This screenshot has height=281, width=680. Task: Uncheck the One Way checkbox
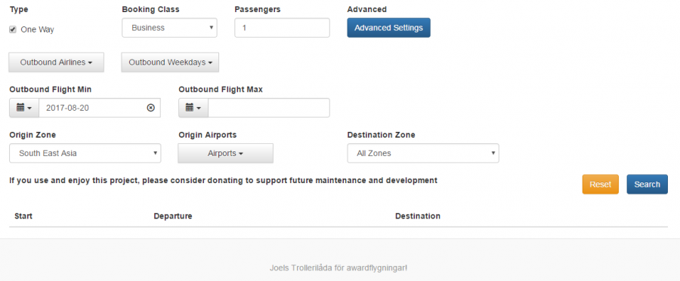(x=13, y=30)
